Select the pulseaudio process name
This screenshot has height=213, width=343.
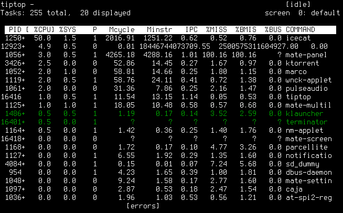pos(307,89)
